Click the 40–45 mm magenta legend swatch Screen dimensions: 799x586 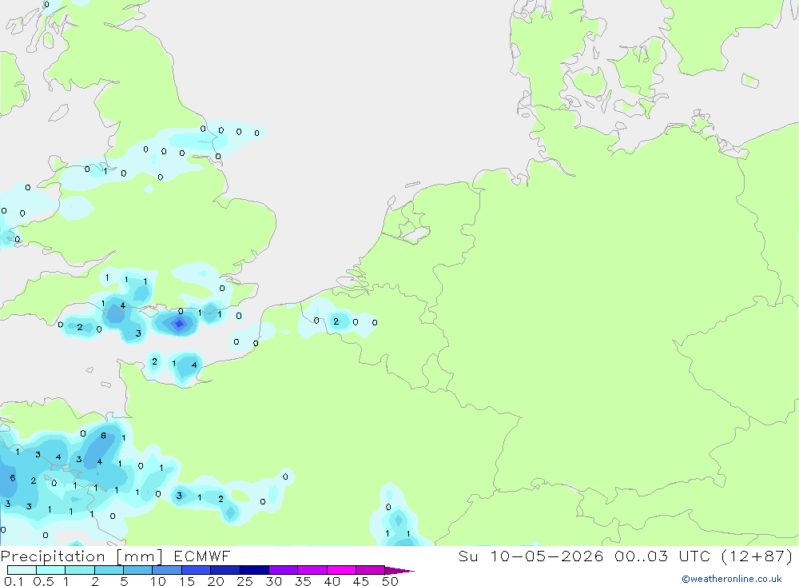click(341, 570)
